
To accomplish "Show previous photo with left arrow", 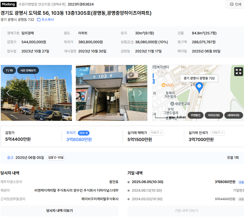I will tap(8, 93).
